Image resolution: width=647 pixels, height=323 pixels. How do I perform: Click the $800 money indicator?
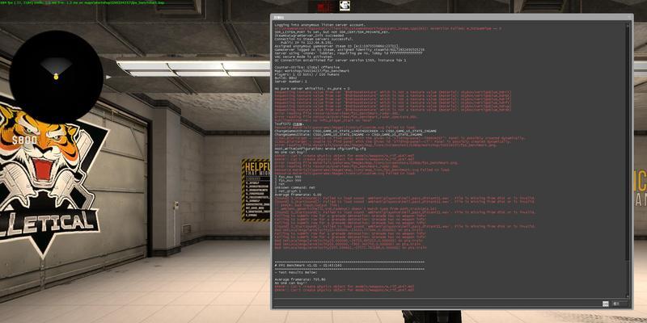point(25,140)
